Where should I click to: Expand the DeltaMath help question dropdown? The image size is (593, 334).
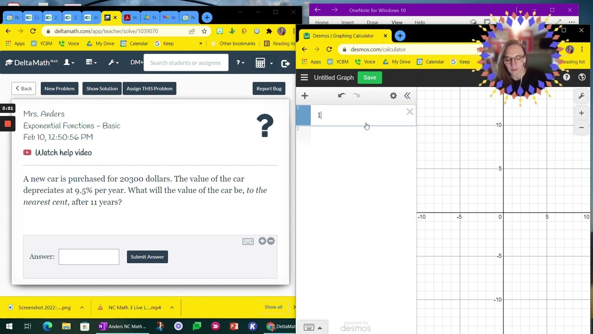click(240, 63)
